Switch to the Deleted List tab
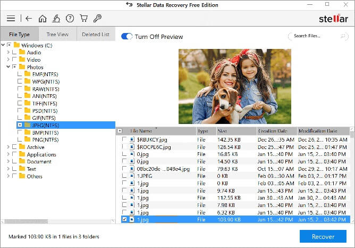Image resolution: width=355 pixels, height=248 pixels. click(96, 35)
